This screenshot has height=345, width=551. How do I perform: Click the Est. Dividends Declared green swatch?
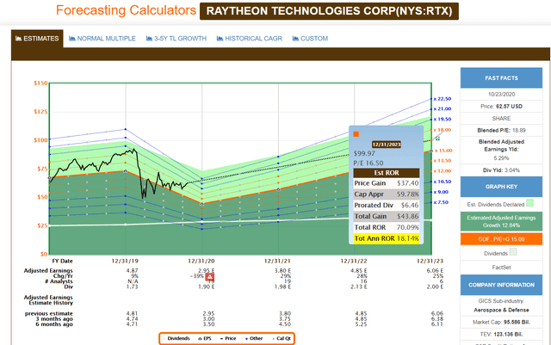[x=530, y=203]
